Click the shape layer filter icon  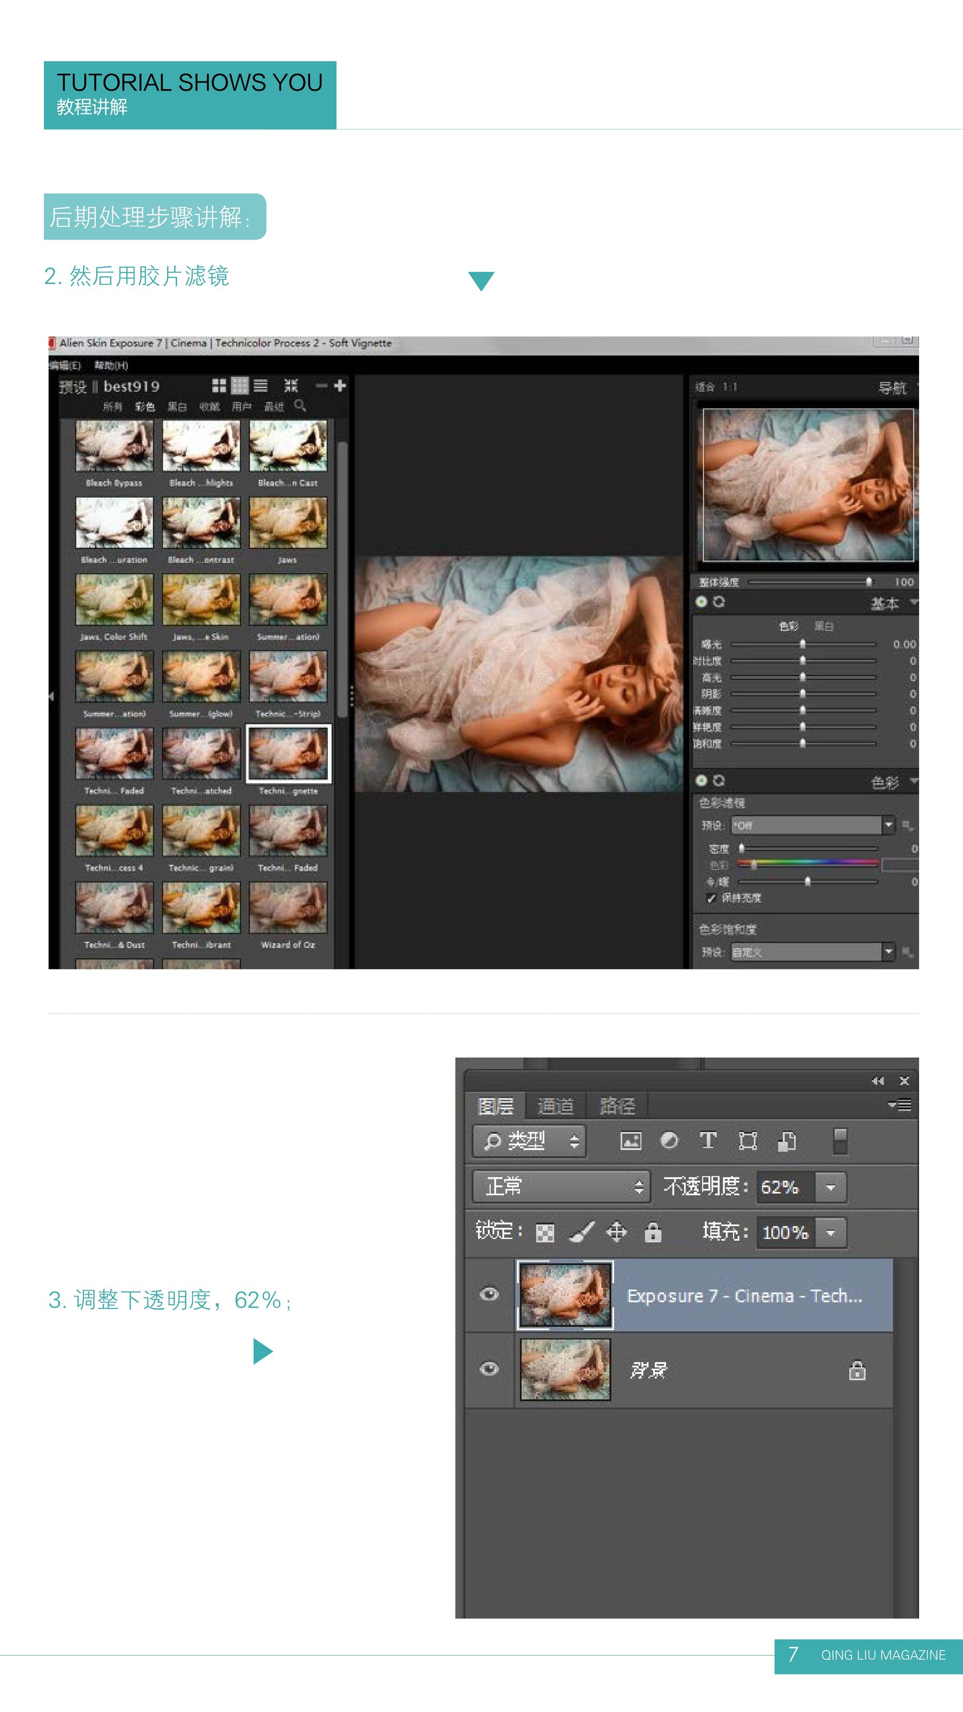click(x=748, y=1141)
